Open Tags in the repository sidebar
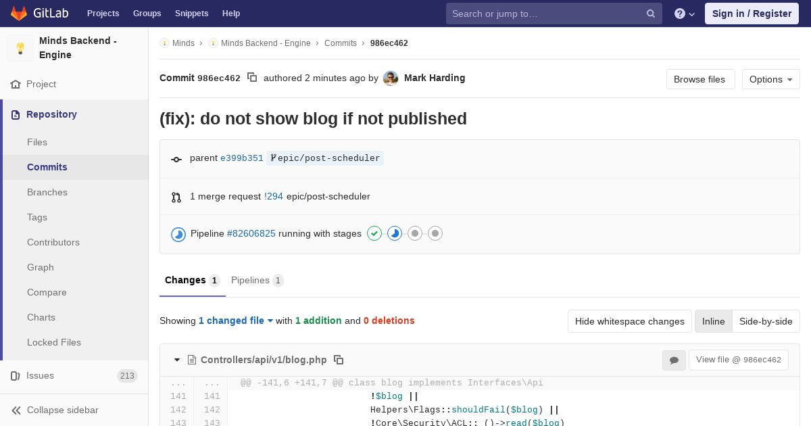The width and height of the screenshot is (811, 426). [x=37, y=217]
